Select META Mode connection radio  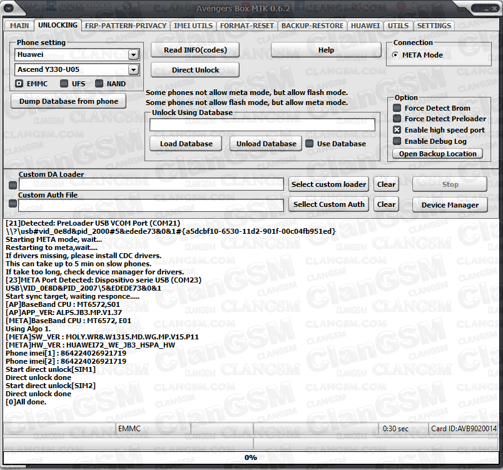pyautogui.click(x=395, y=55)
